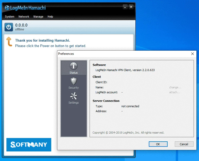Minimize the Hamachi main window
Image resolution: width=199 pixels, height=161 pixels.
[125, 7]
